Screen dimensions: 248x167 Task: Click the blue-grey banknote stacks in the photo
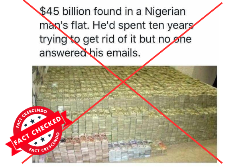pos(130,149)
